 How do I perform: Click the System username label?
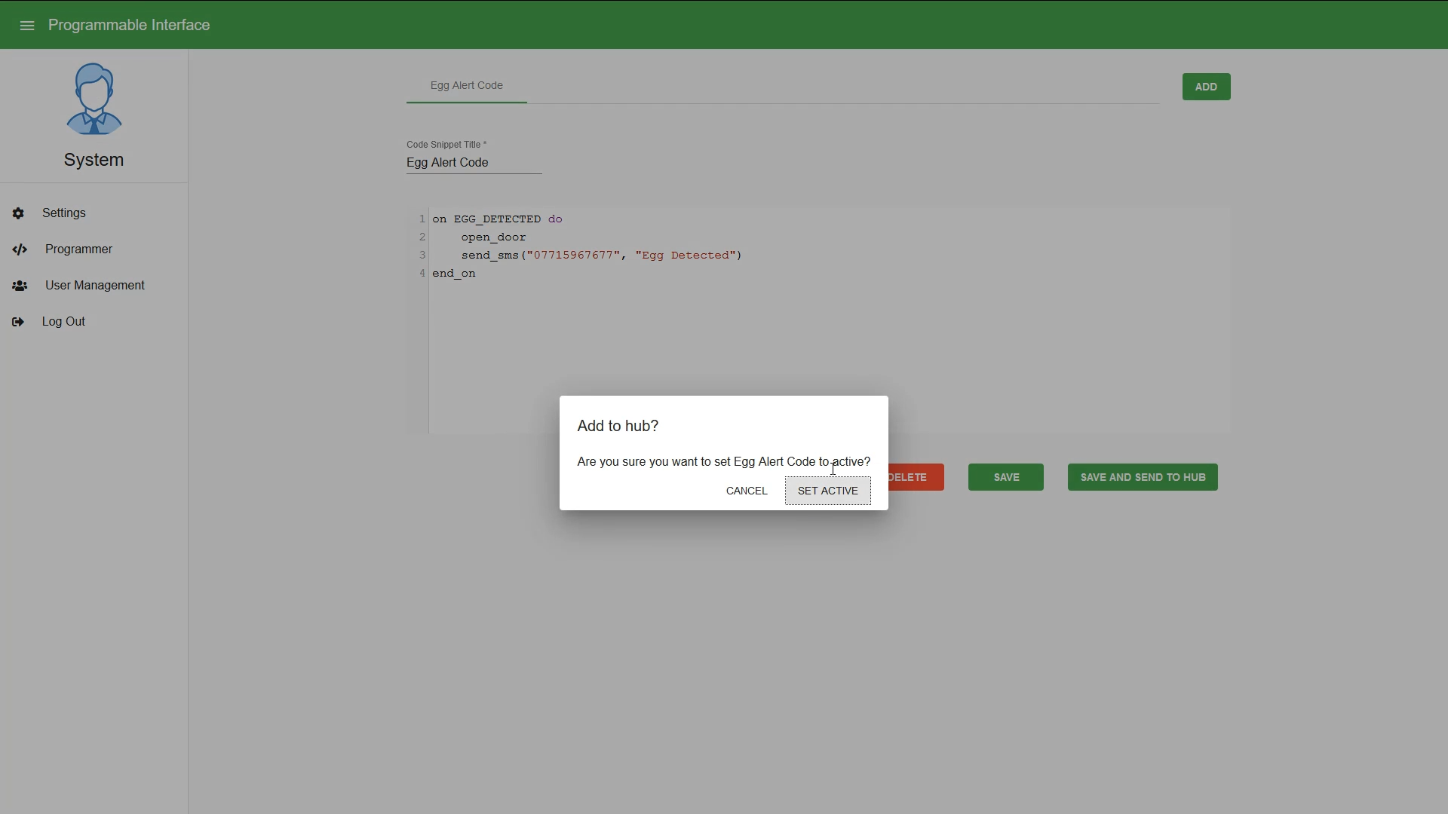tap(94, 160)
